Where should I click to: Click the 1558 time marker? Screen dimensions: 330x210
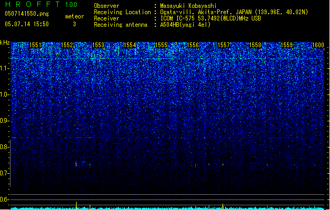(255, 45)
